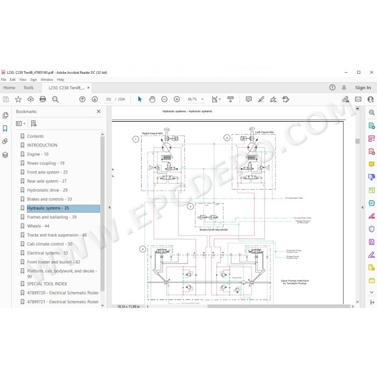This screenshot has width=377, height=377.
Task: Open bookmarks options dropdown
Action: tap(20, 123)
